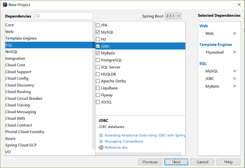This screenshot has height=168, width=245.
Task: Remove Thymeleaf from selected dependencies
Action: [234, 52]
